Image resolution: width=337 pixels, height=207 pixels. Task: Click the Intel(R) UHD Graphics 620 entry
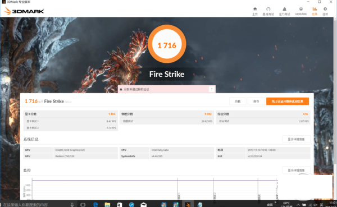click(x=70, y=150)
